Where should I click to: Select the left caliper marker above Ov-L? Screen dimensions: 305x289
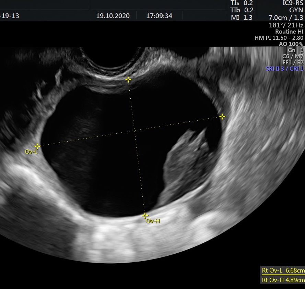pyautogui.click(x=37, y=146)
